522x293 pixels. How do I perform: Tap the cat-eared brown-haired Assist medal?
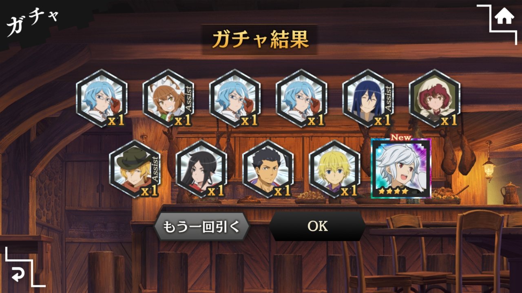pyautogui.click(x=168, y=98)
